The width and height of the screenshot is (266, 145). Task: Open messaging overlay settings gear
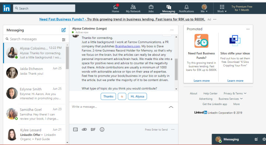264,139
